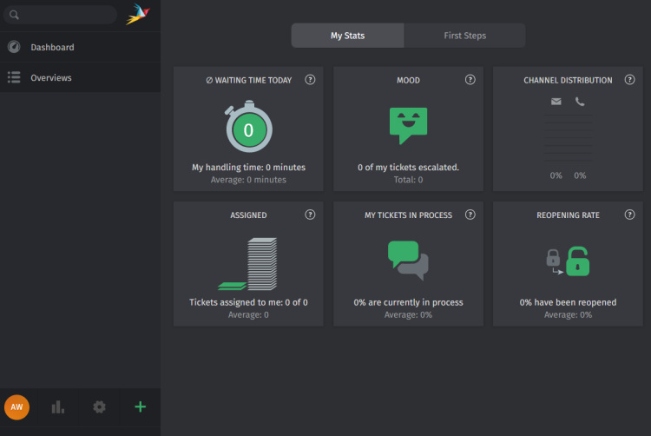Click the green unlocked padlock icon
This screenshot has width=651, height=436.
(577, 261)
